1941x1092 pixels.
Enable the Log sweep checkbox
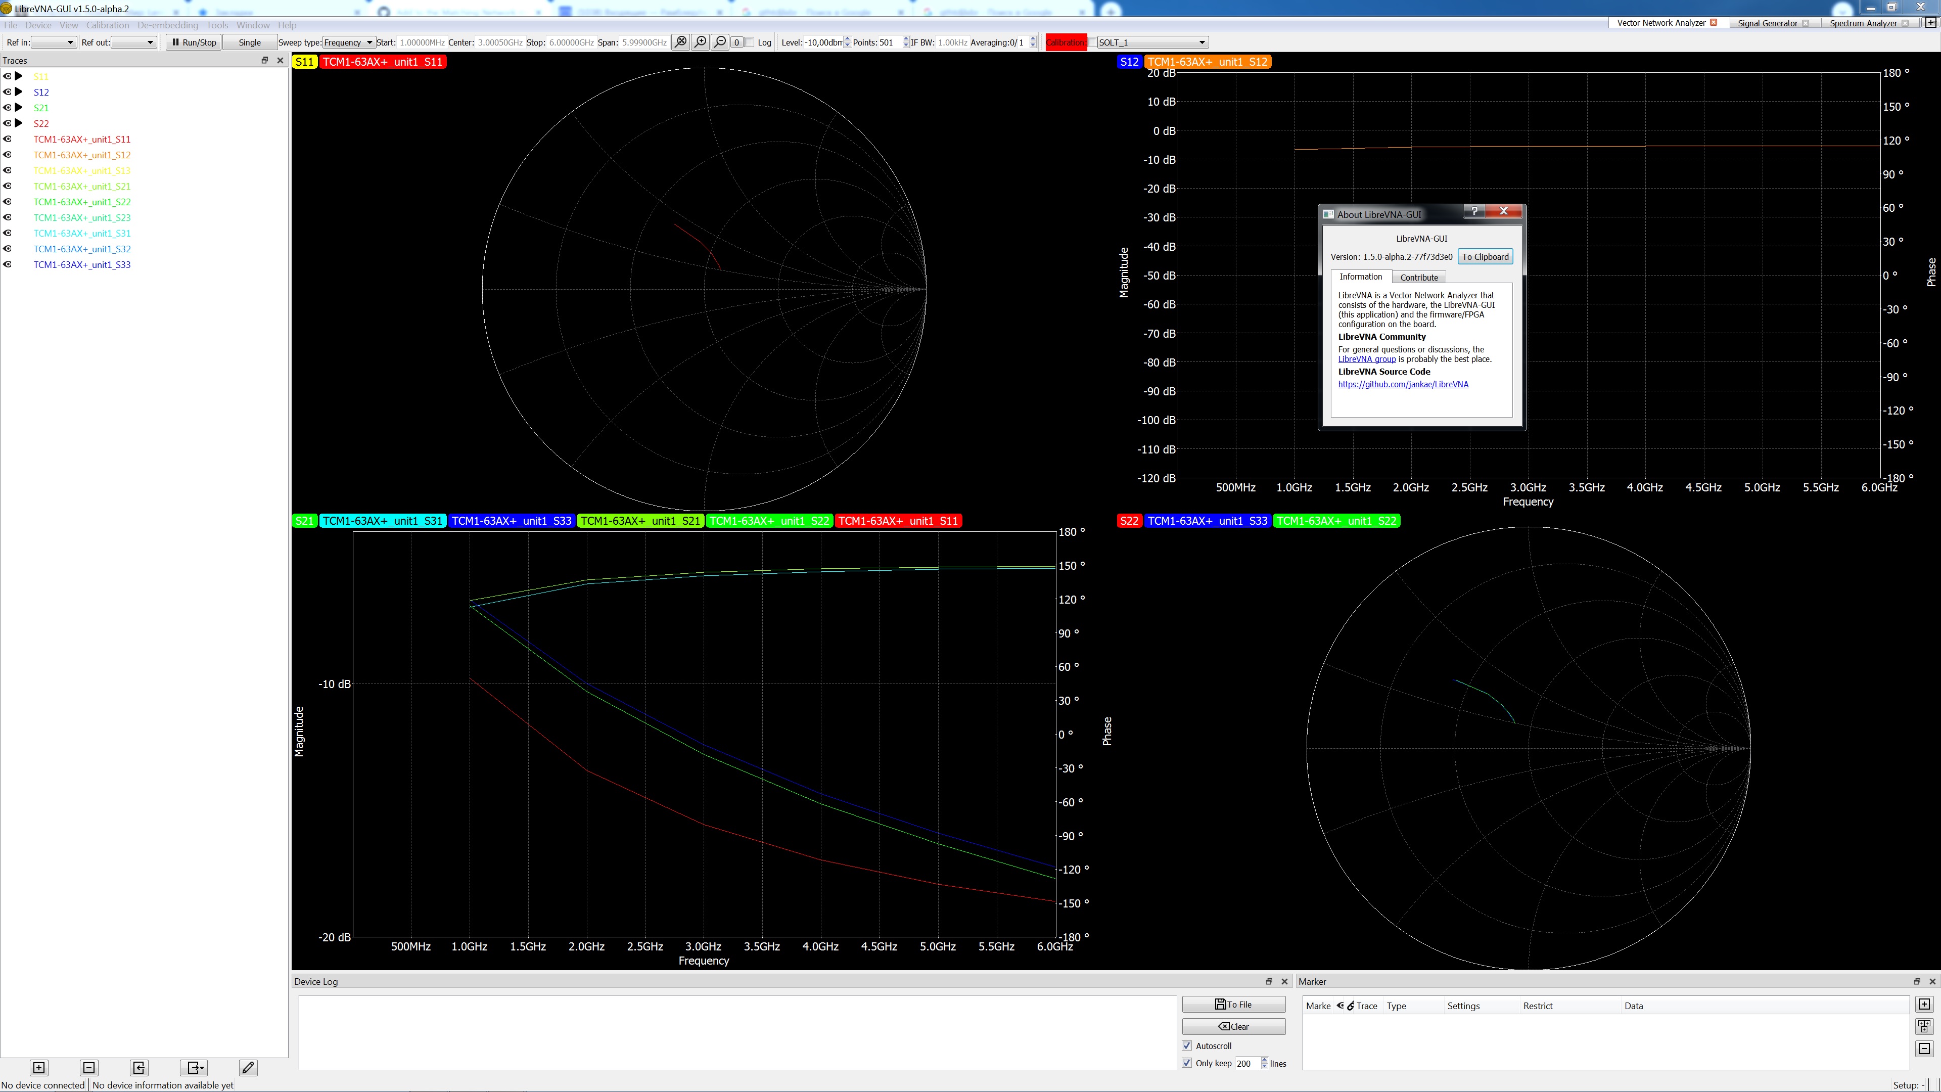coord(750,42)
